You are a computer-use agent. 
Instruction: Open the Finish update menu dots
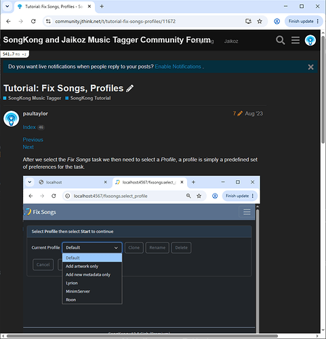(x=318, y=21)
